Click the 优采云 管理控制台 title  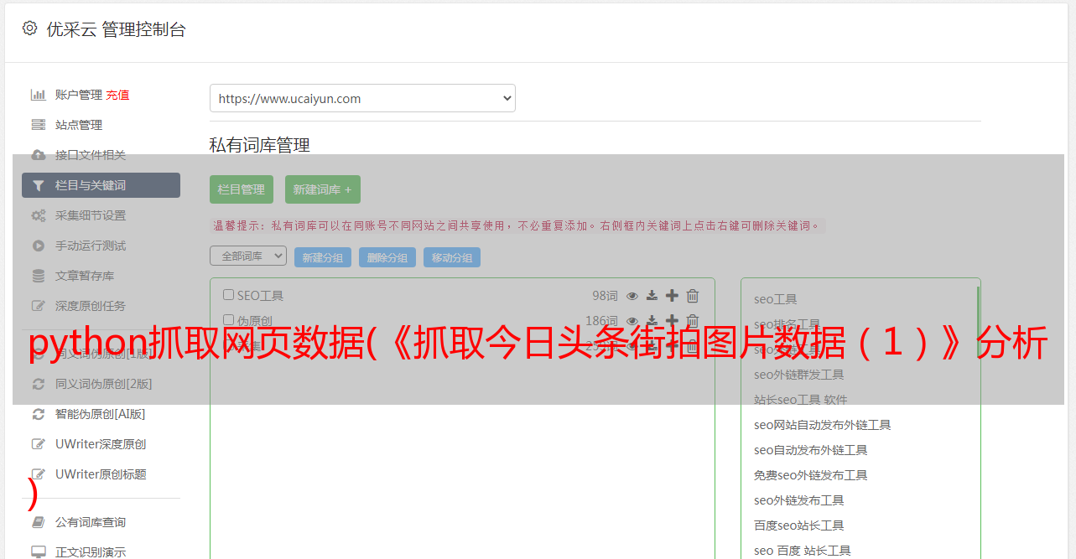coord(116,29)
